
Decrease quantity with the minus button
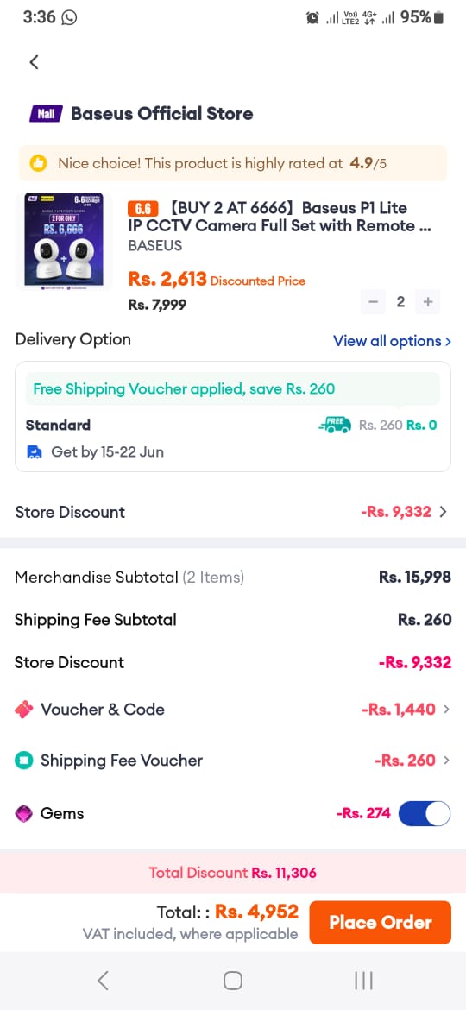coord(374,300)
